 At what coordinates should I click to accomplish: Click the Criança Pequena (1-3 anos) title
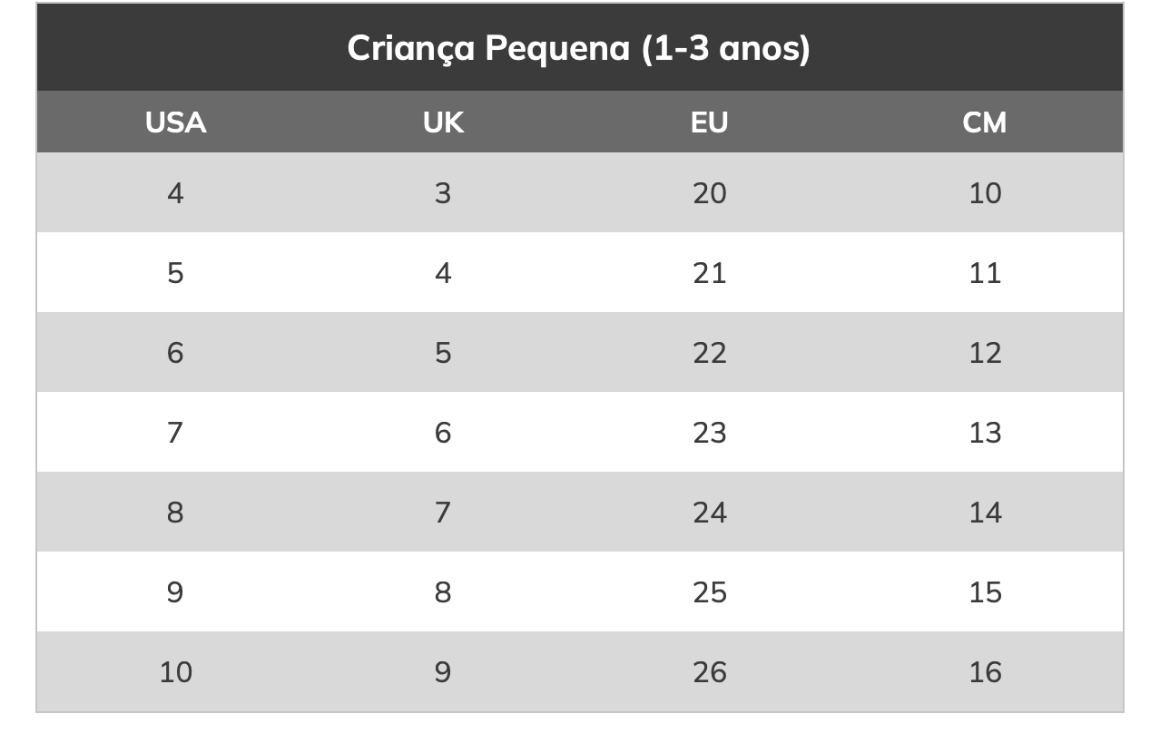click(x=578, y=48)
